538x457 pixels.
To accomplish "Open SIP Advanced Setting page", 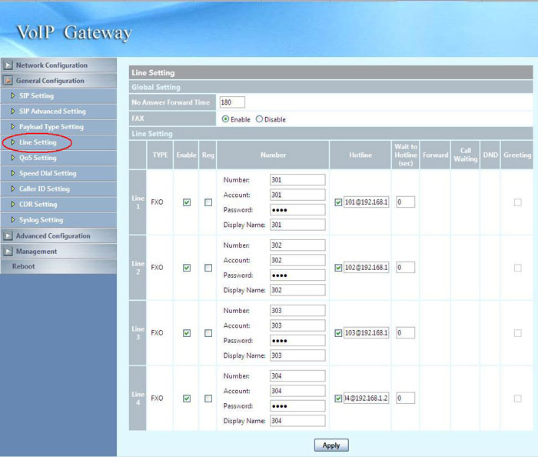I will point(52,112).
